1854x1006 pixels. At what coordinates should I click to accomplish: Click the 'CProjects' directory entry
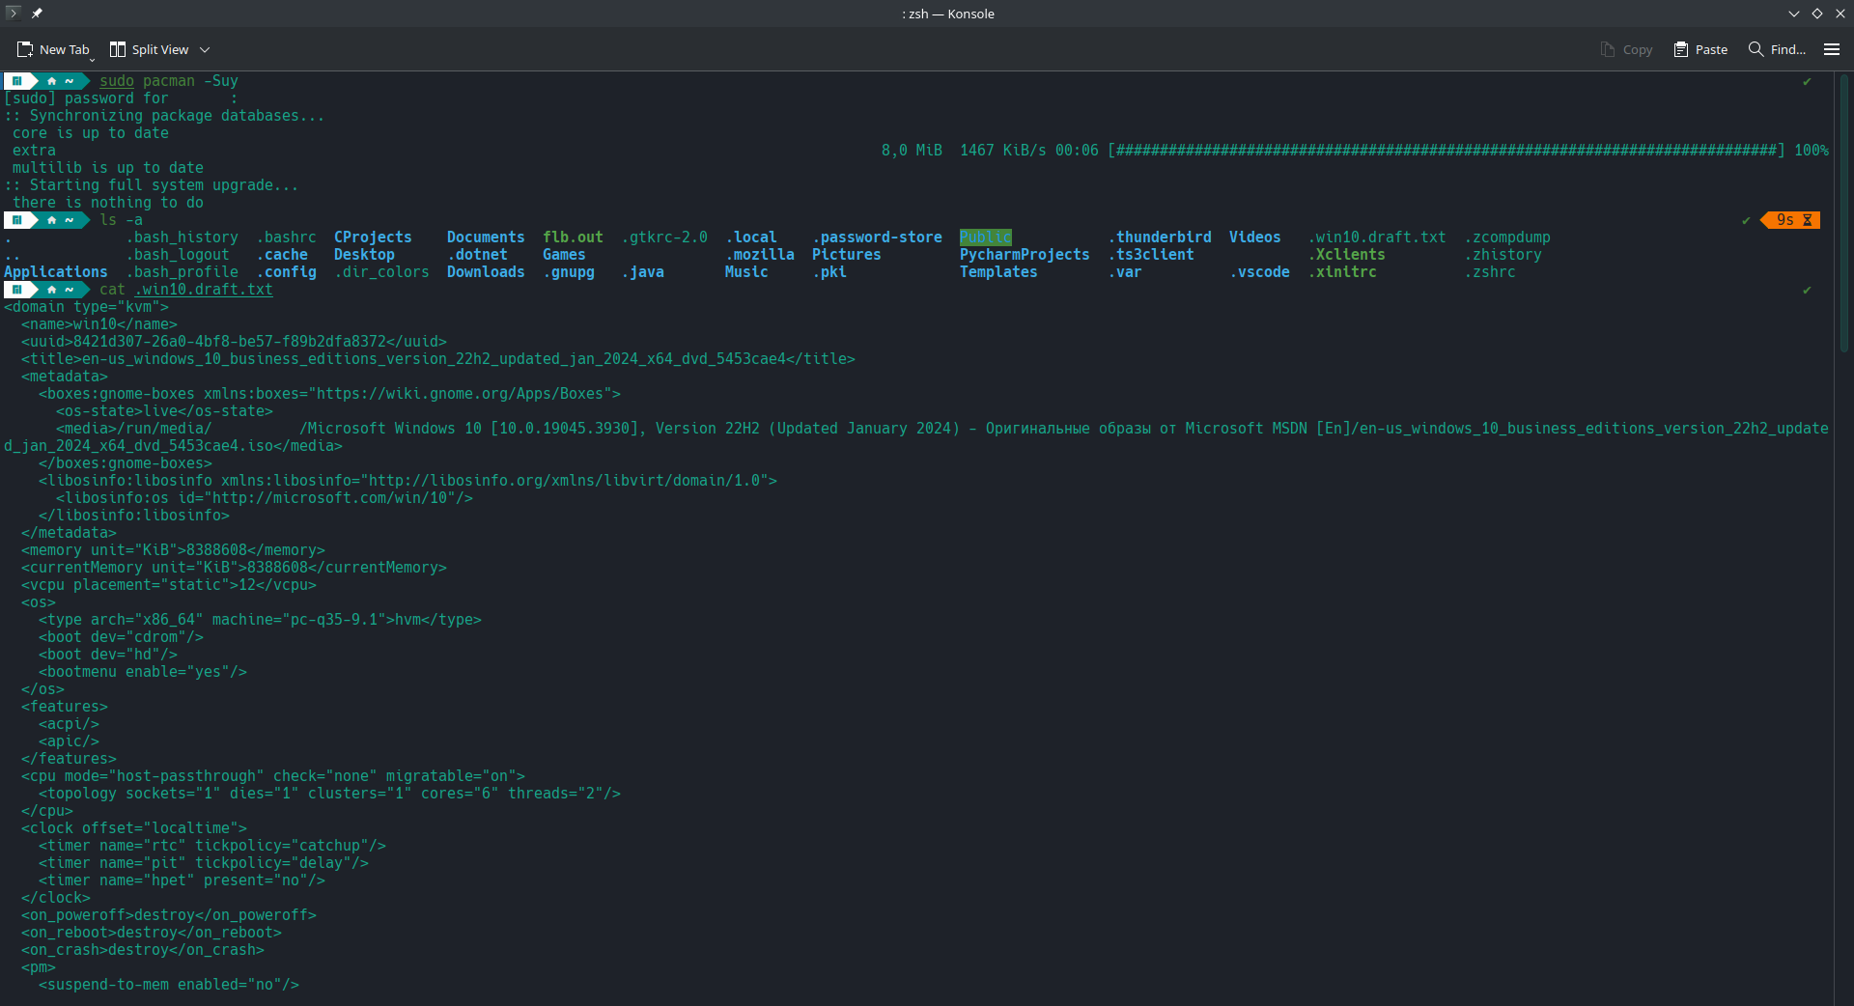click(373, 238)
